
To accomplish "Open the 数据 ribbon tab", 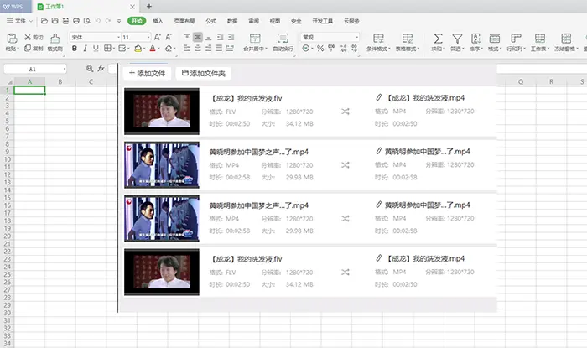I will [232, 21].
